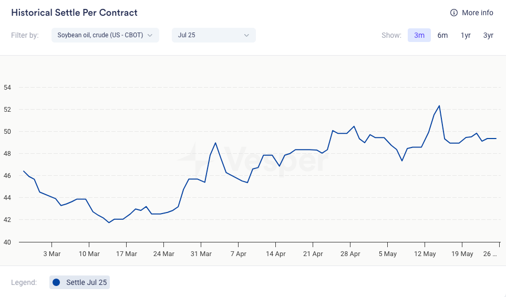Toggle the Settle Jul 25 legend series
Image resolution: width=506 pixels, height=297 pixels.
[x=86, y=282]
